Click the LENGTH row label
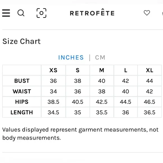 pyautogui.click(x=22, y=112)
